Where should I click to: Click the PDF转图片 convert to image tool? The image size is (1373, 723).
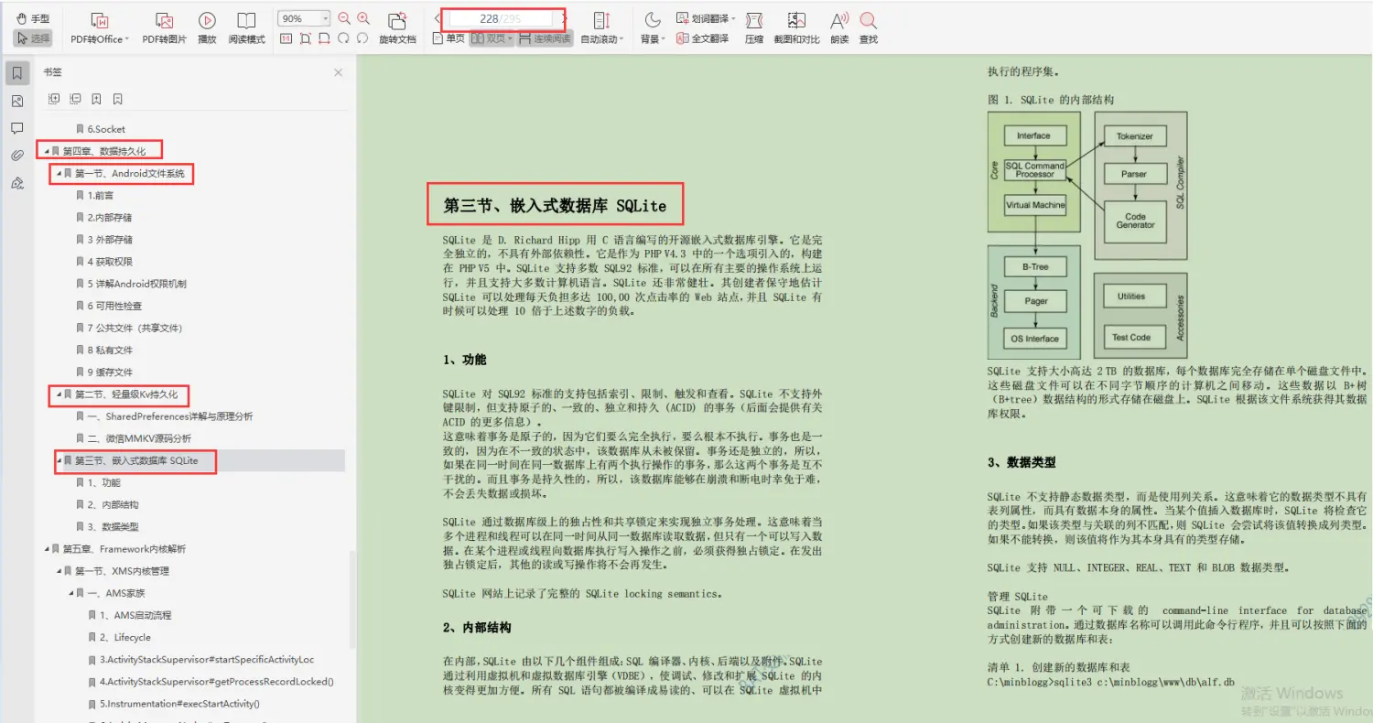point(164,28)
